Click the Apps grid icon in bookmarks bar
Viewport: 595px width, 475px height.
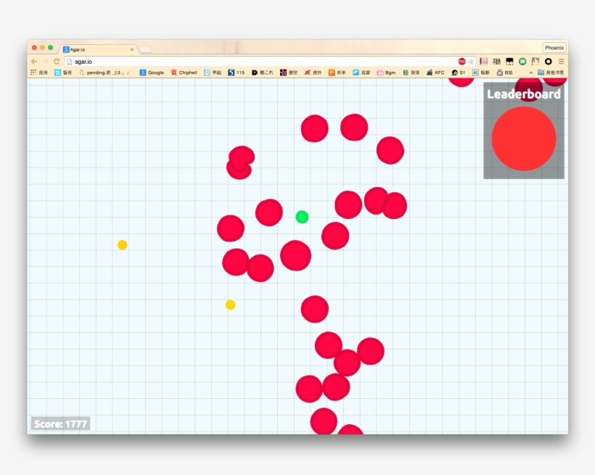coord(33,73)
